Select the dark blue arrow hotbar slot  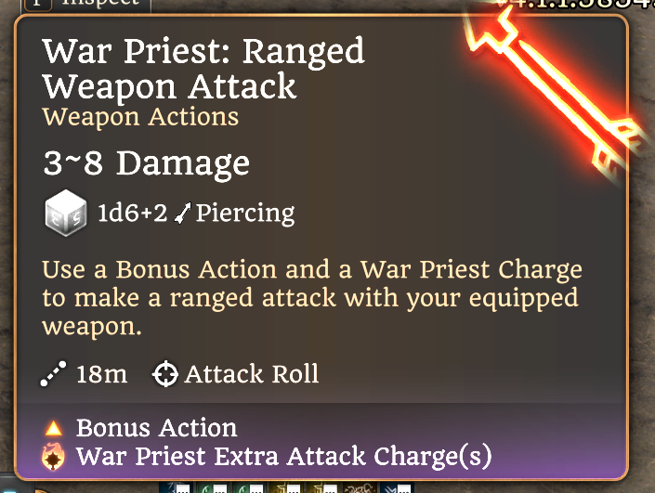[x=396, y=487]
